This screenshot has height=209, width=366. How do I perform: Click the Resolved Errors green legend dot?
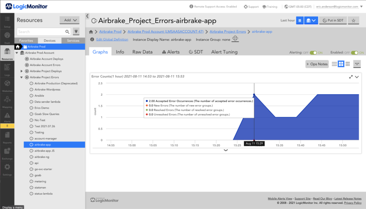tap(147, 110)
